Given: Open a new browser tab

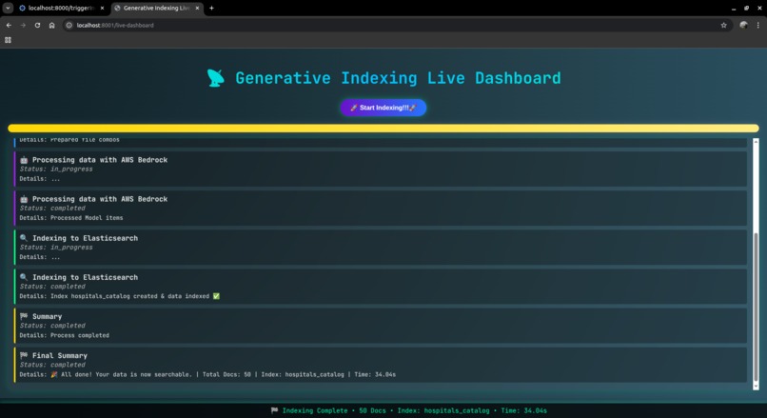Looking at the screenshot, I should pos(211,8).
